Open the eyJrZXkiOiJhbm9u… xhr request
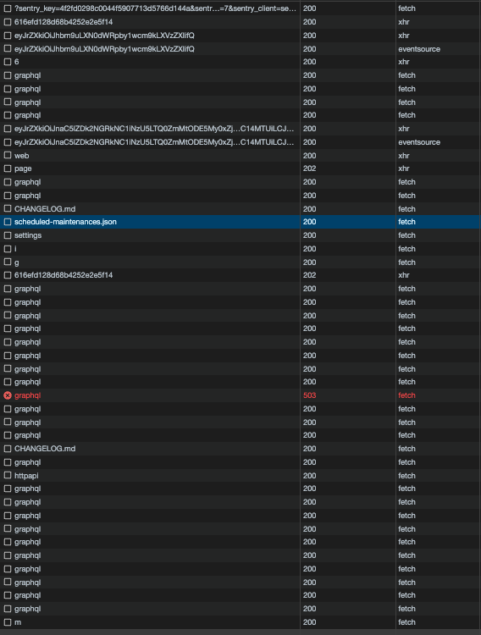This screenshot has width=481, height=635. [104, 36]
